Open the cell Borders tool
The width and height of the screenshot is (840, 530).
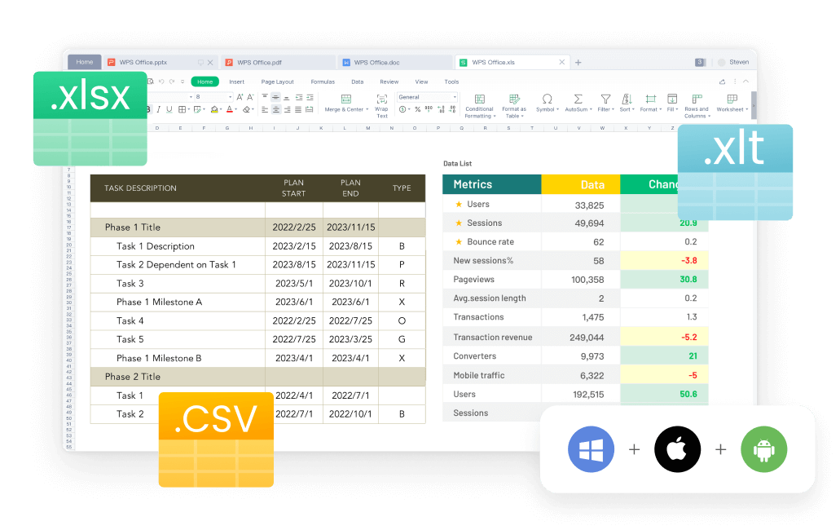click(183, 109)
